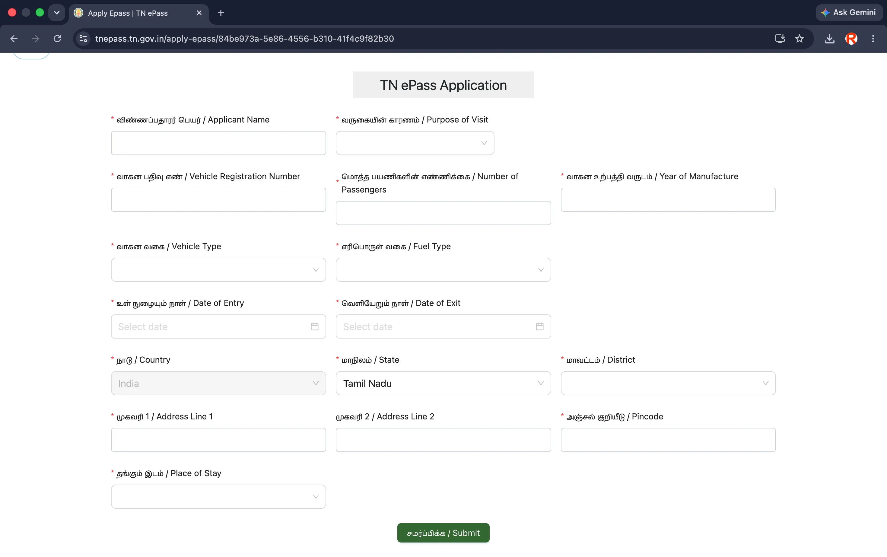Click the Date of Exit date field
Image resolution: width=887 pixels, height=557 pixels.
443,326
